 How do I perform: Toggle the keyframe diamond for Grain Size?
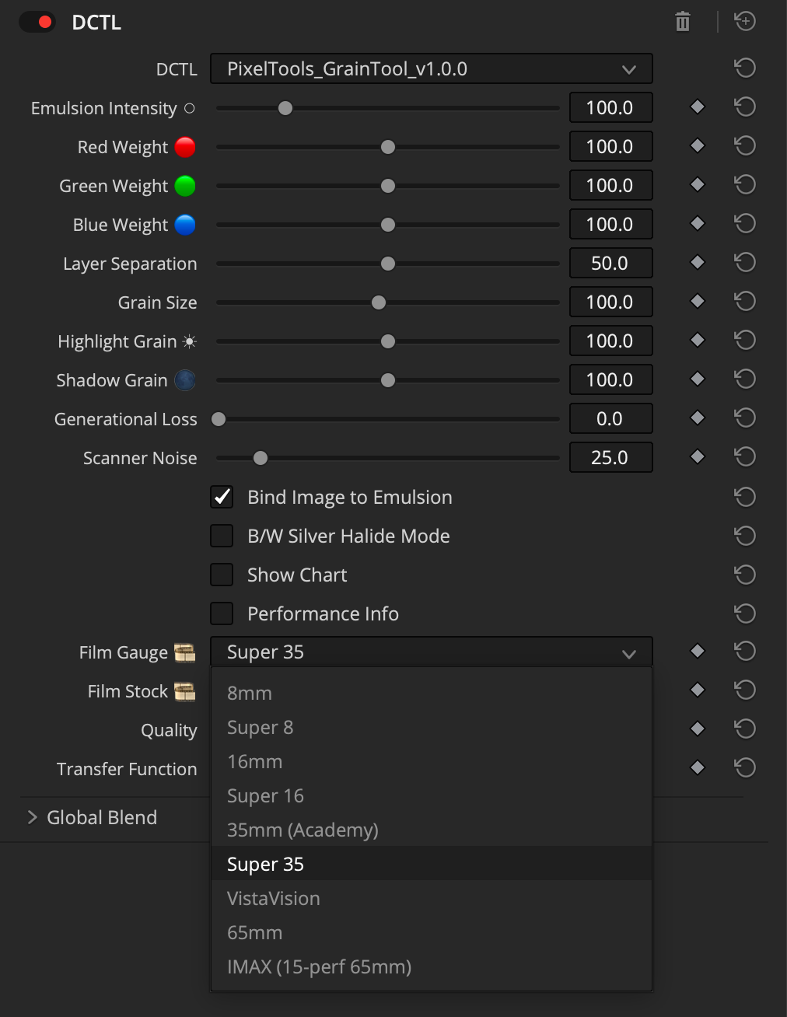[x=696, y=301]
